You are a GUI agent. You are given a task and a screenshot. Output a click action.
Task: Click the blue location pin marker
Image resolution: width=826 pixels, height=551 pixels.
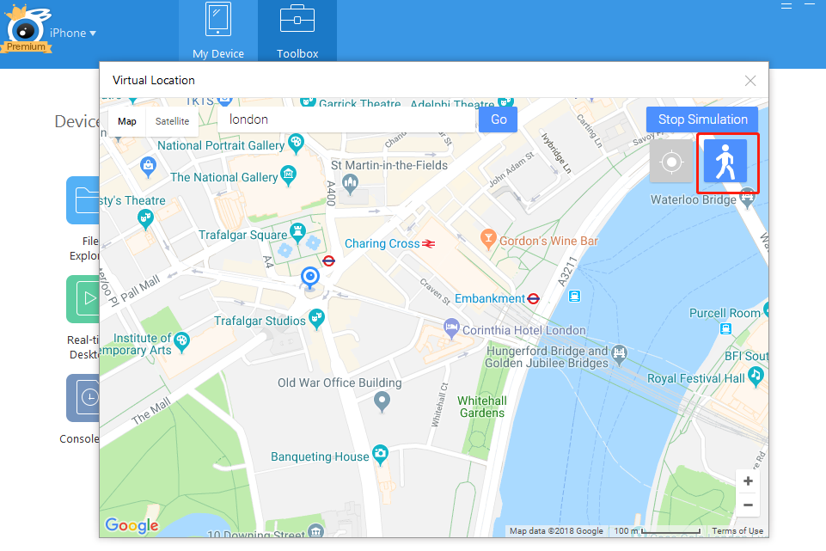coord(311,277)
